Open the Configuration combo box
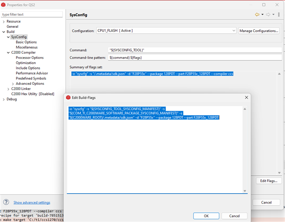Viewport: 285px width, 222px height. [x=166, y=31]
